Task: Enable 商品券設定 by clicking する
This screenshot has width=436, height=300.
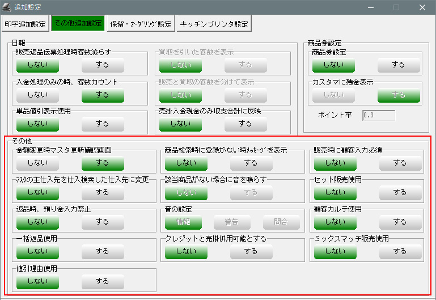Action: point(399,65)
